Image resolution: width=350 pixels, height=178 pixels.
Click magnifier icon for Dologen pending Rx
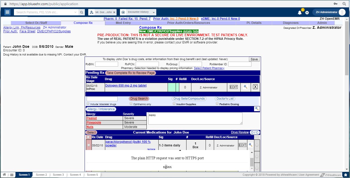coord(246,87)
